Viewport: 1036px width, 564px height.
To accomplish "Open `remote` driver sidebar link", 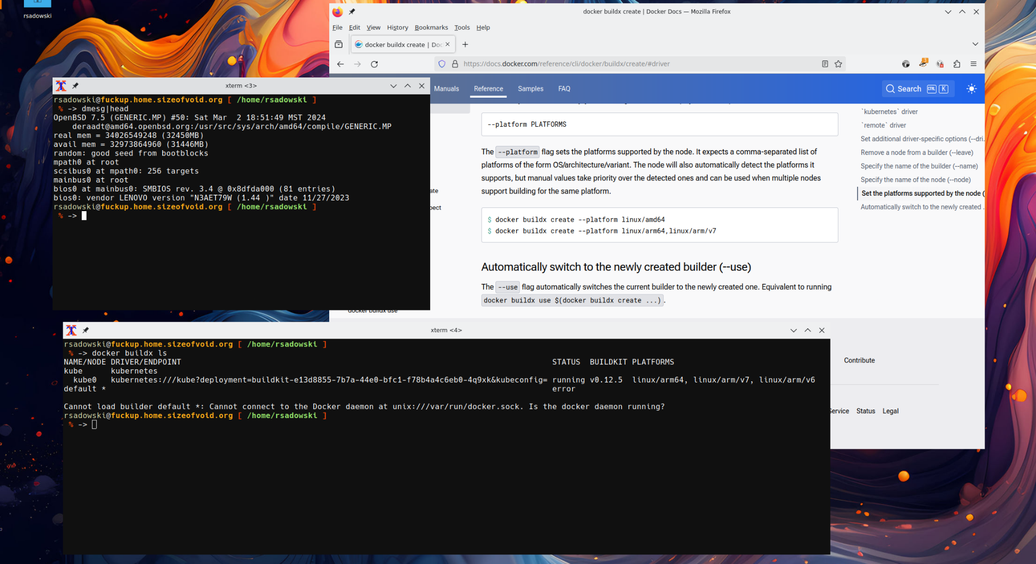I will [884, 125].
